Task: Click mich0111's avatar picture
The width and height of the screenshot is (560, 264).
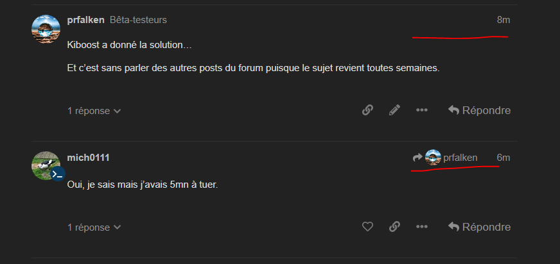Action: (45, 164)
